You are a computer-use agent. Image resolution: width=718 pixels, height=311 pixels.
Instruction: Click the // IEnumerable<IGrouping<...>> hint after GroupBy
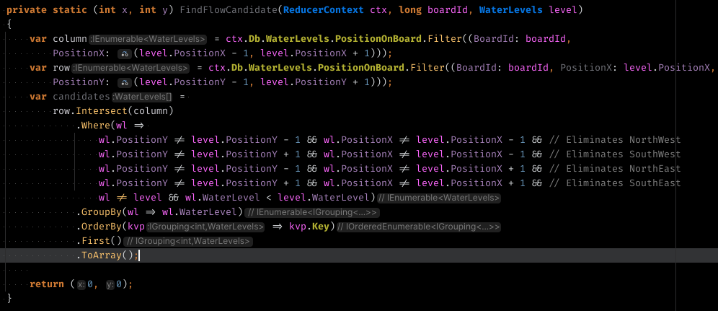(312, 213)
